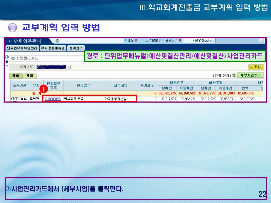Click the total value 34,360,522
Image resolution: width=271 pixels, height=203 pixels.
(x=187, y=93)
